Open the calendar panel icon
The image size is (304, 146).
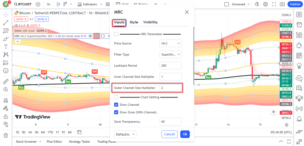pos(299,56)
